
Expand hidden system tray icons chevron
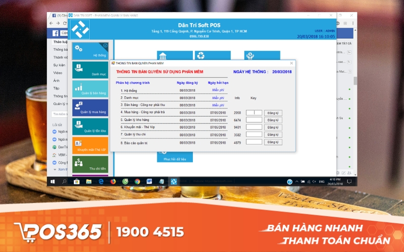297,181
